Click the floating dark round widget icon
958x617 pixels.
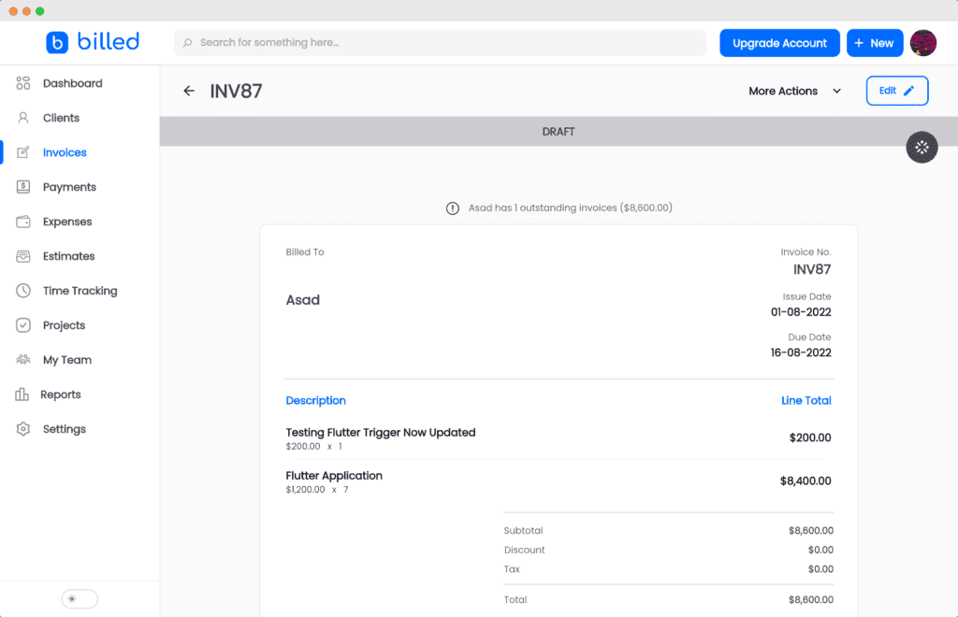(x=922, y=147)
